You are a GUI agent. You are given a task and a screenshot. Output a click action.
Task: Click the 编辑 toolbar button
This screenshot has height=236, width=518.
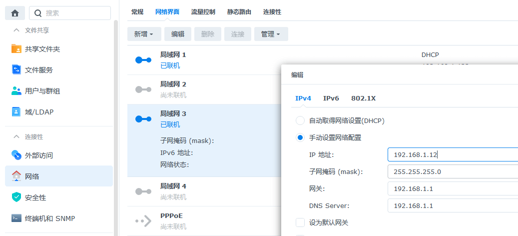pyautogui.click(x=178, y=34)
